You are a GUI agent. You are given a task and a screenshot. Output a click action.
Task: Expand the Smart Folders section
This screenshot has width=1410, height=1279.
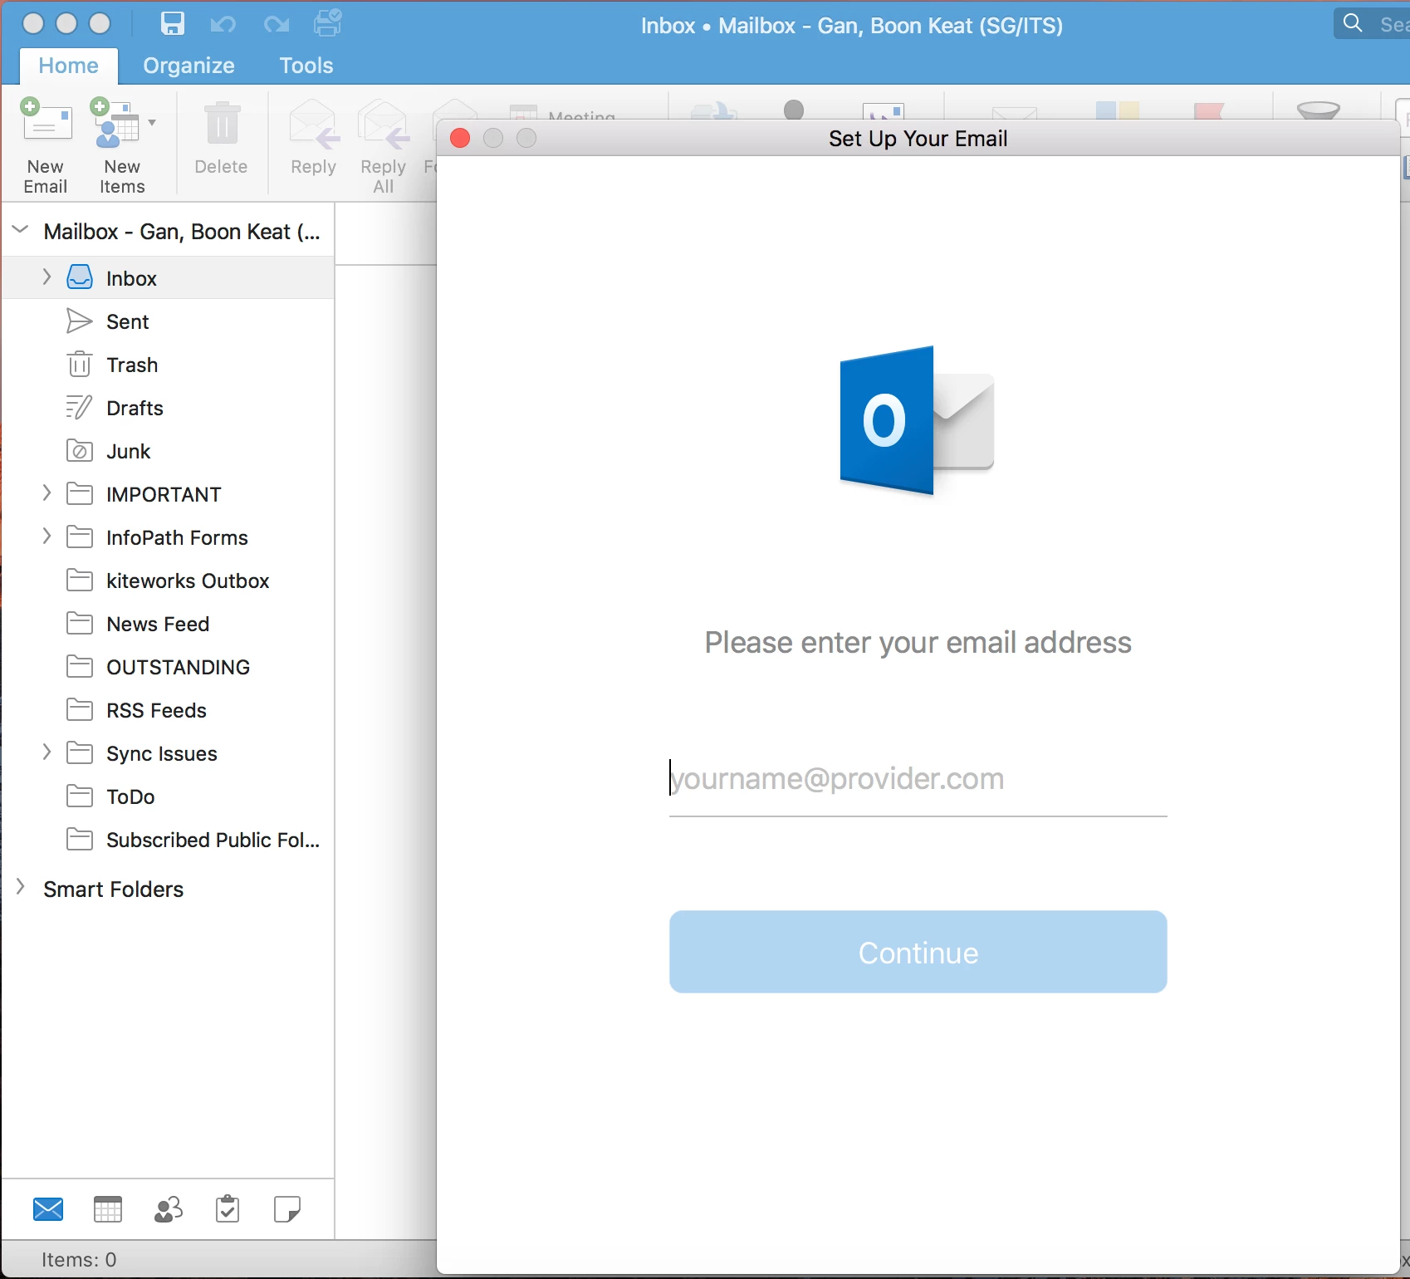pyautogui.click(x=21, y=887)
